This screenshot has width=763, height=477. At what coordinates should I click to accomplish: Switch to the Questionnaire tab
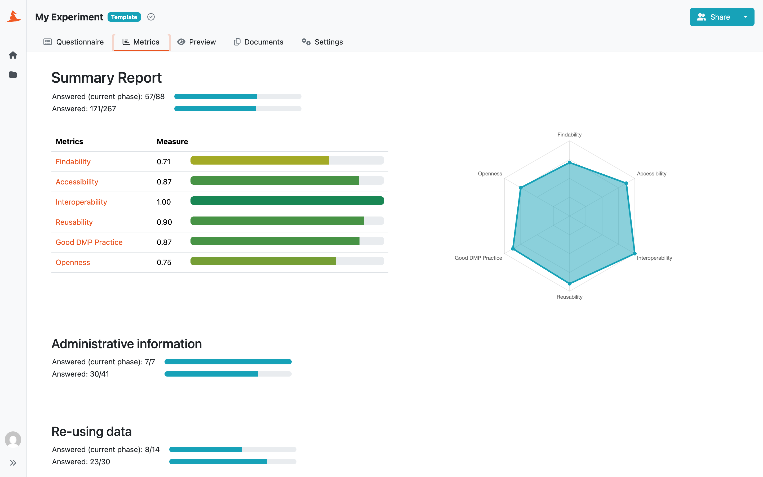[73, 42]
